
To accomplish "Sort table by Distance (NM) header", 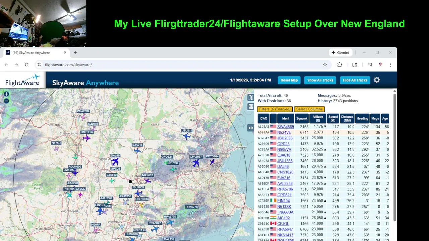I will (x=347, y=118).
